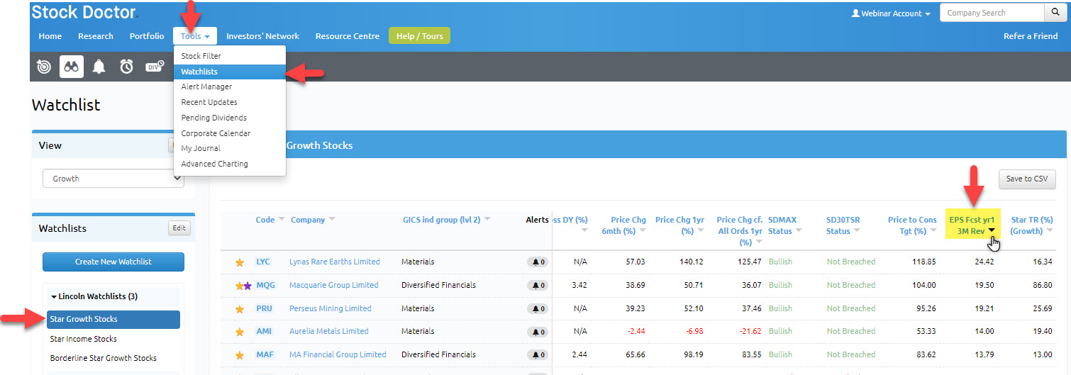Choose Advanced Charting from Tools menu

pyautogui.click(x=229, y=164)
